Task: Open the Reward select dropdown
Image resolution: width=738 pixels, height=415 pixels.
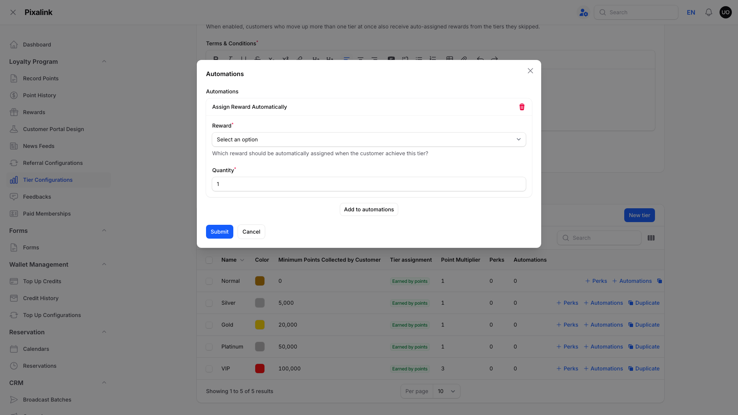Action: click(x=369, y=139)
